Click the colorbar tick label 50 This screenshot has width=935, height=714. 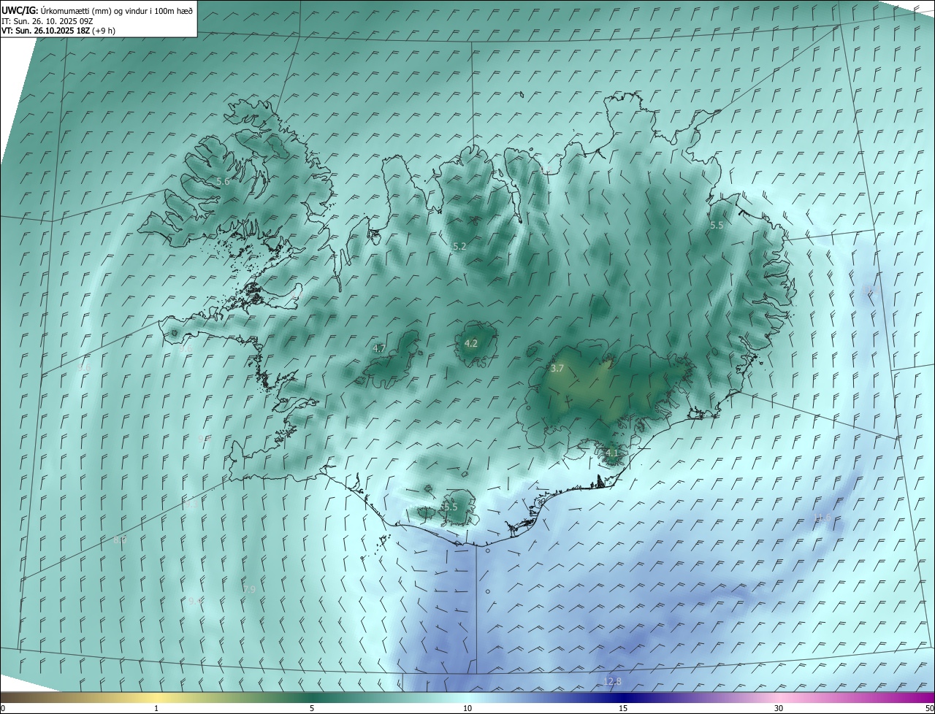point(929,708)
